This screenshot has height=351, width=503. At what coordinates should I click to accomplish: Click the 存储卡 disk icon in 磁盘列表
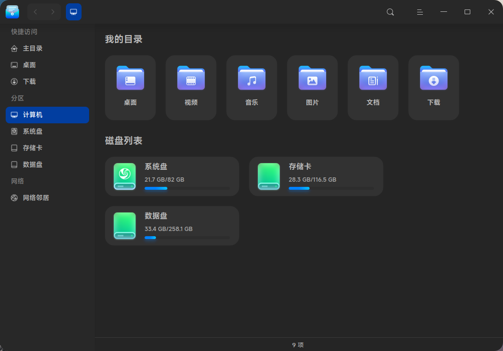point(268,176)
